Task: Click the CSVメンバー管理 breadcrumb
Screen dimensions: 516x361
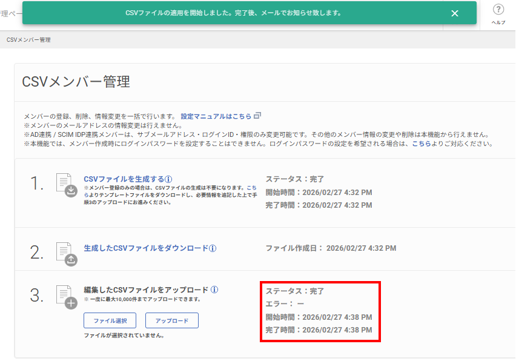Action: 28,40
